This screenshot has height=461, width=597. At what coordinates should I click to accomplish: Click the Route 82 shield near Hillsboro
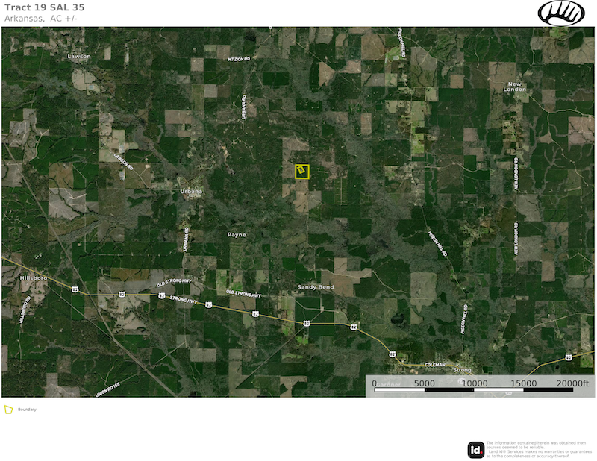[x=75, y=288]
